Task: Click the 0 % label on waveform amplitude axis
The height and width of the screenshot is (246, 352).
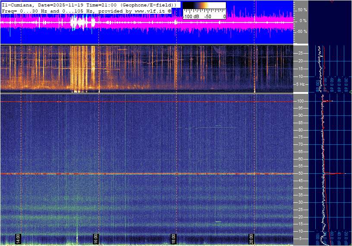Action: click(x=302, y=20)
